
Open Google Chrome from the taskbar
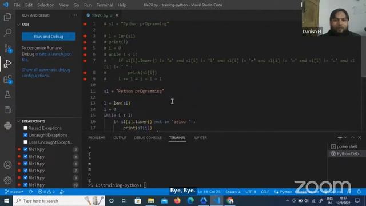click(x=230, y=201)
